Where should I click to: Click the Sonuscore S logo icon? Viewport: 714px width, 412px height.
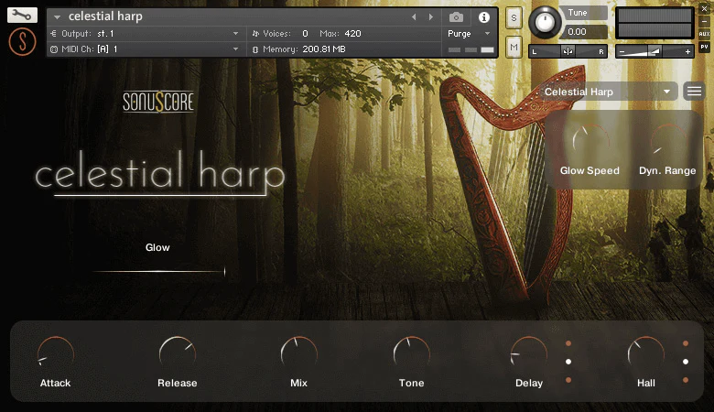[x=22, y=41]
